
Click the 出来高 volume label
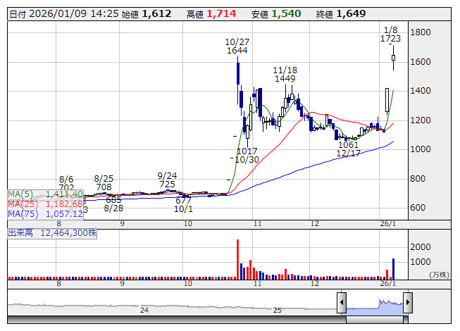[52, 232]
